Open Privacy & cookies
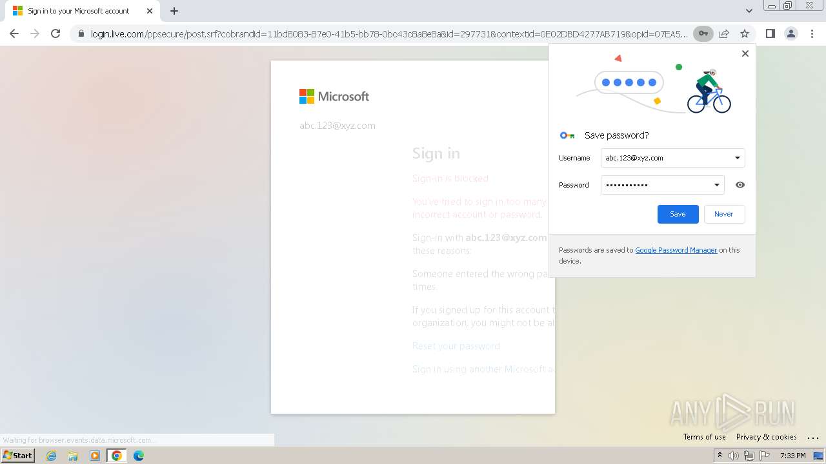The width and height of the screenshot is (826, 464). click(x=766, y=437)
